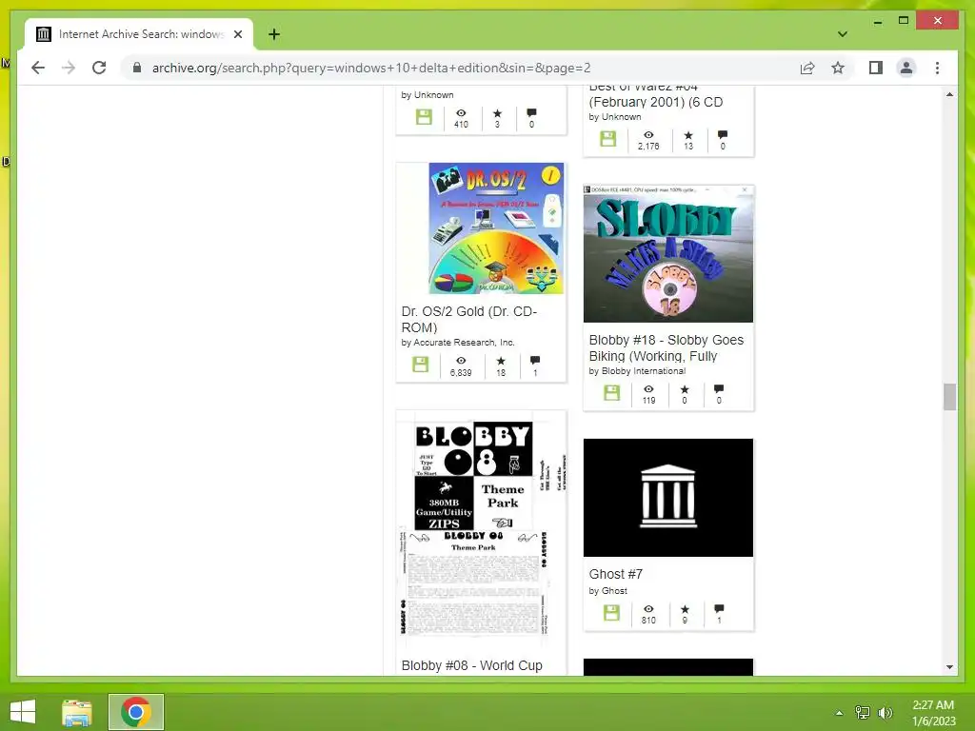Click the page scrollbar thumb
Screen dimensions: 975x731
[x=949, y=397]
